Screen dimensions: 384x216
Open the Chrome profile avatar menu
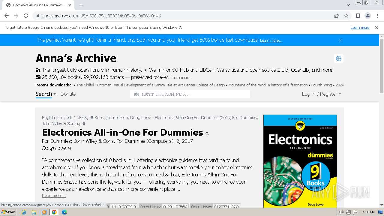pyautogui.click(x=368, y=16)
